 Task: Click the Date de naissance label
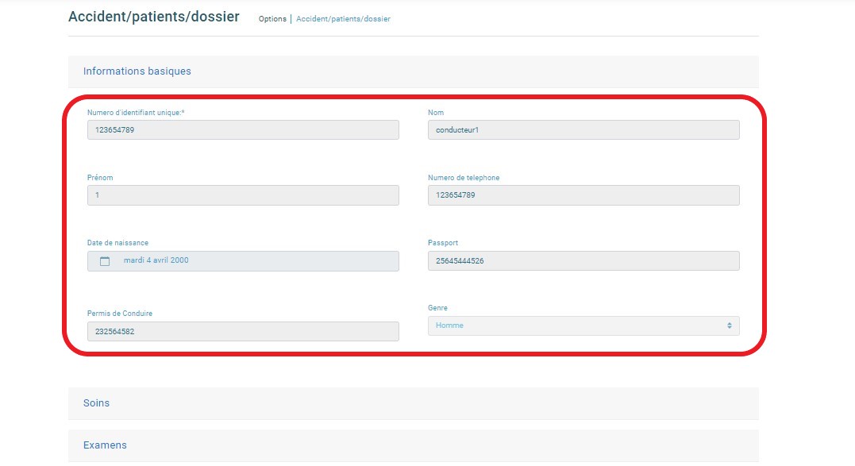(x=117, y=243)
